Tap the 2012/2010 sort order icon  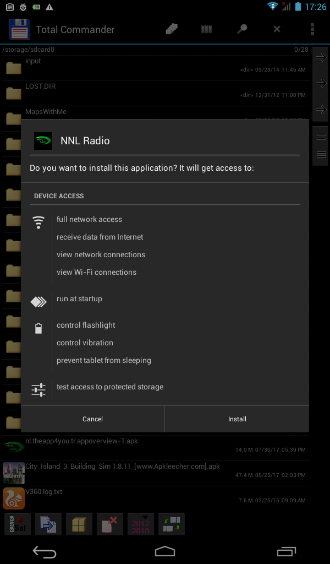[x=141, y=524]
